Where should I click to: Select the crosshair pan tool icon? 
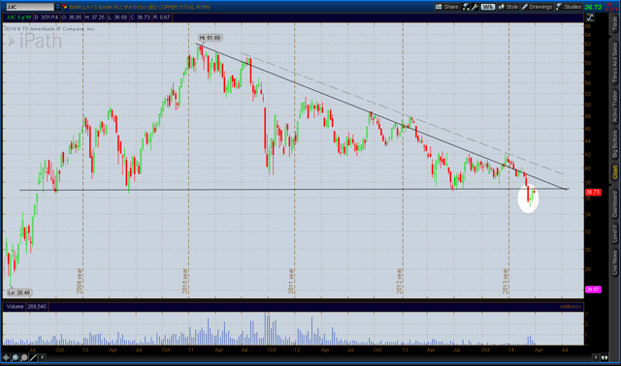coord(6,357)
